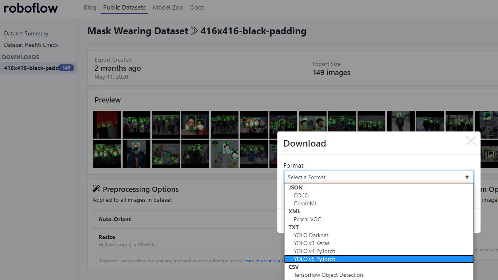The width and height of the screenshot is (498, 280).
Task: Click the Download dialog title
Action: [305, 143]
